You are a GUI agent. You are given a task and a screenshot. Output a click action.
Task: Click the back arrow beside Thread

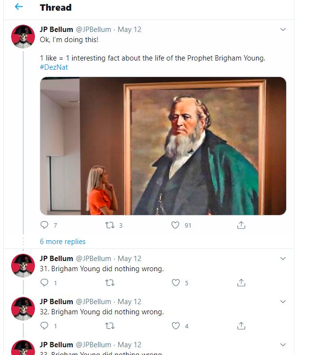[19, 7]
